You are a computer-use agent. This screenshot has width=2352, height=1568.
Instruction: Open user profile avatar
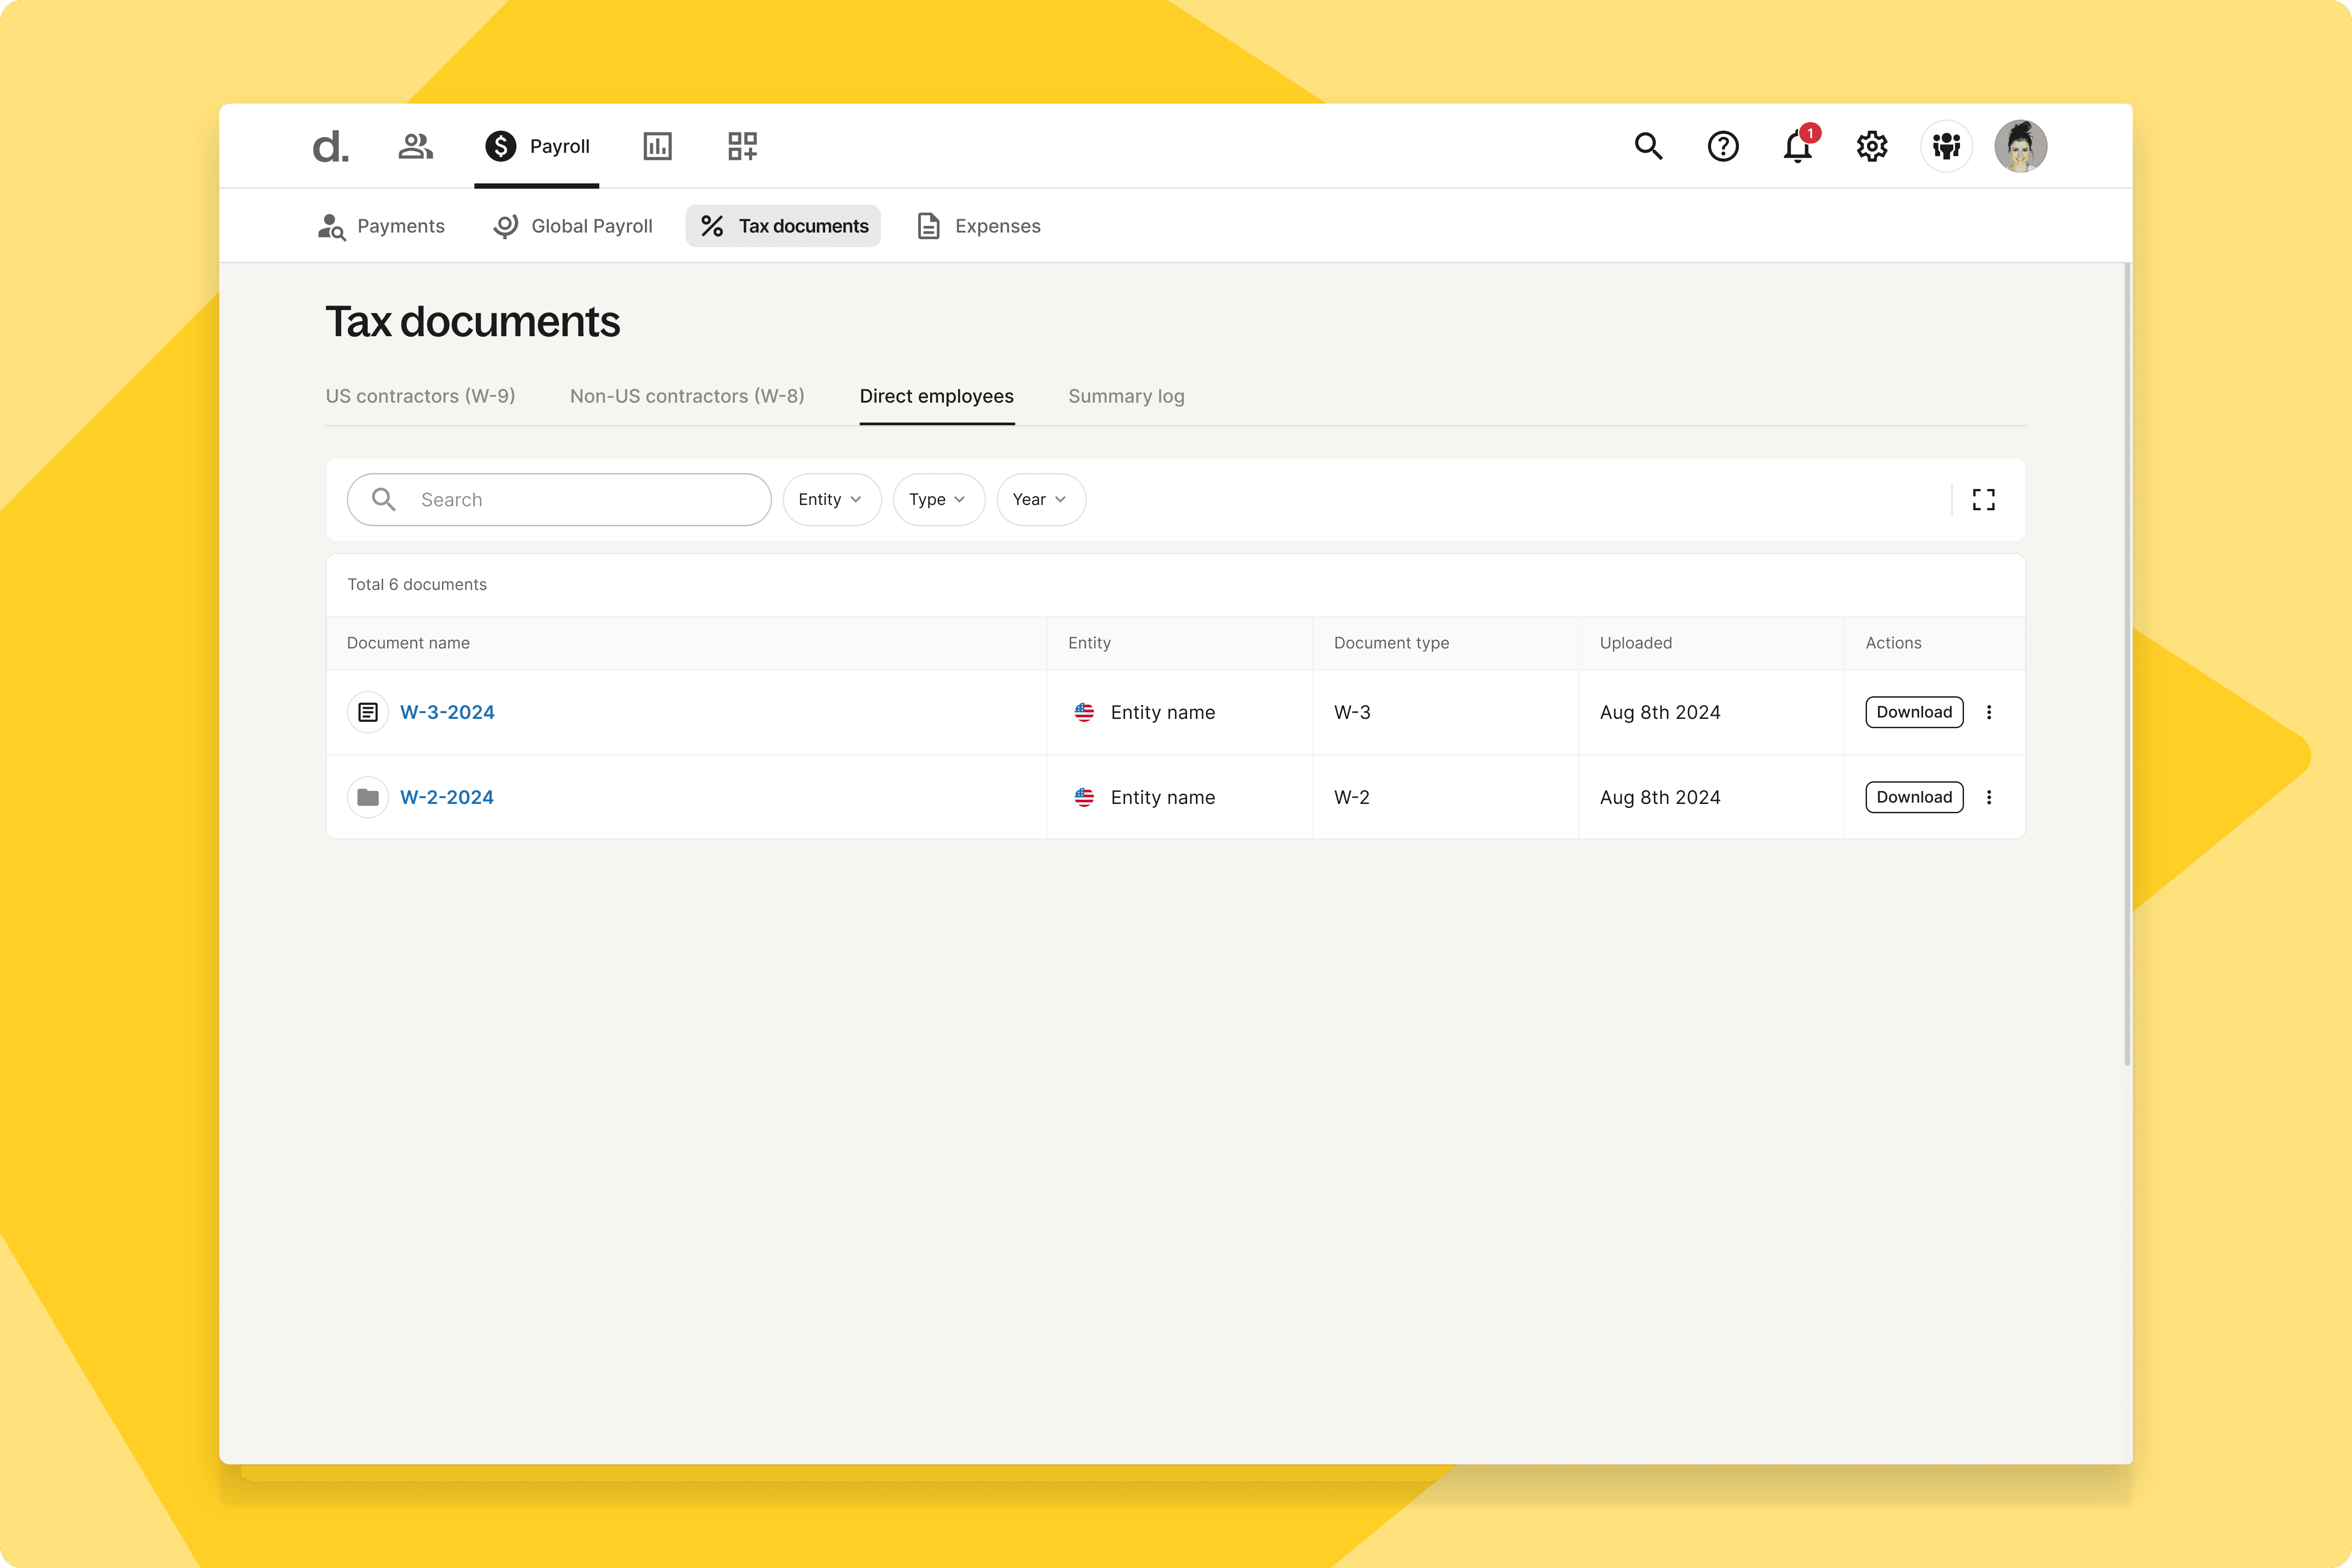[x=2021, y=146]
